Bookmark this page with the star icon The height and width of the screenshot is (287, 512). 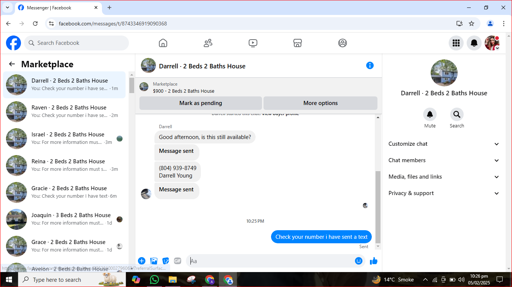[x=472, y=24]
